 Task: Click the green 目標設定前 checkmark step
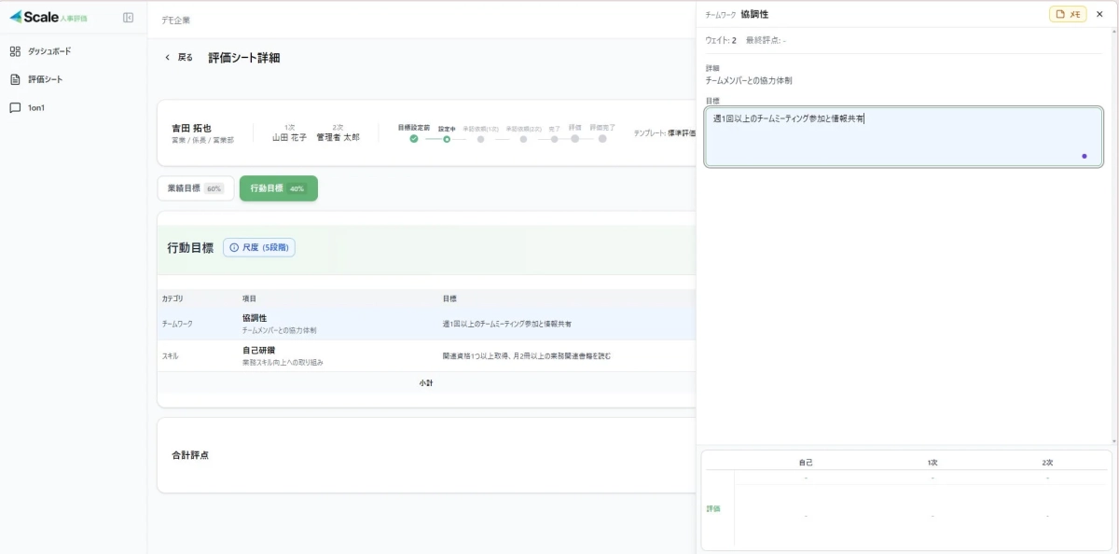414,139
